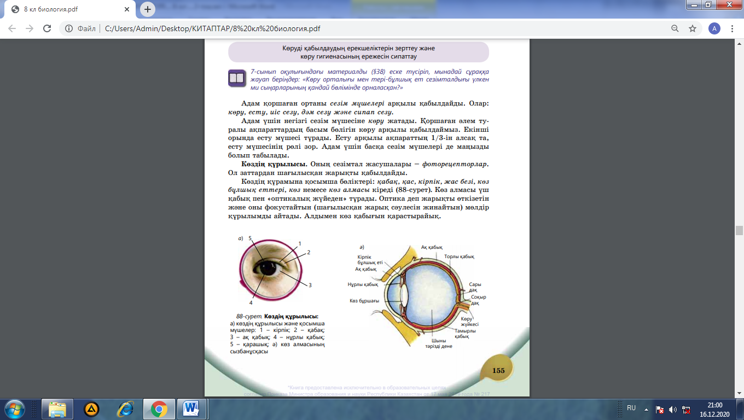
Task: Close the 8 кл биология.pdf tab
Action: pos(127,9)
